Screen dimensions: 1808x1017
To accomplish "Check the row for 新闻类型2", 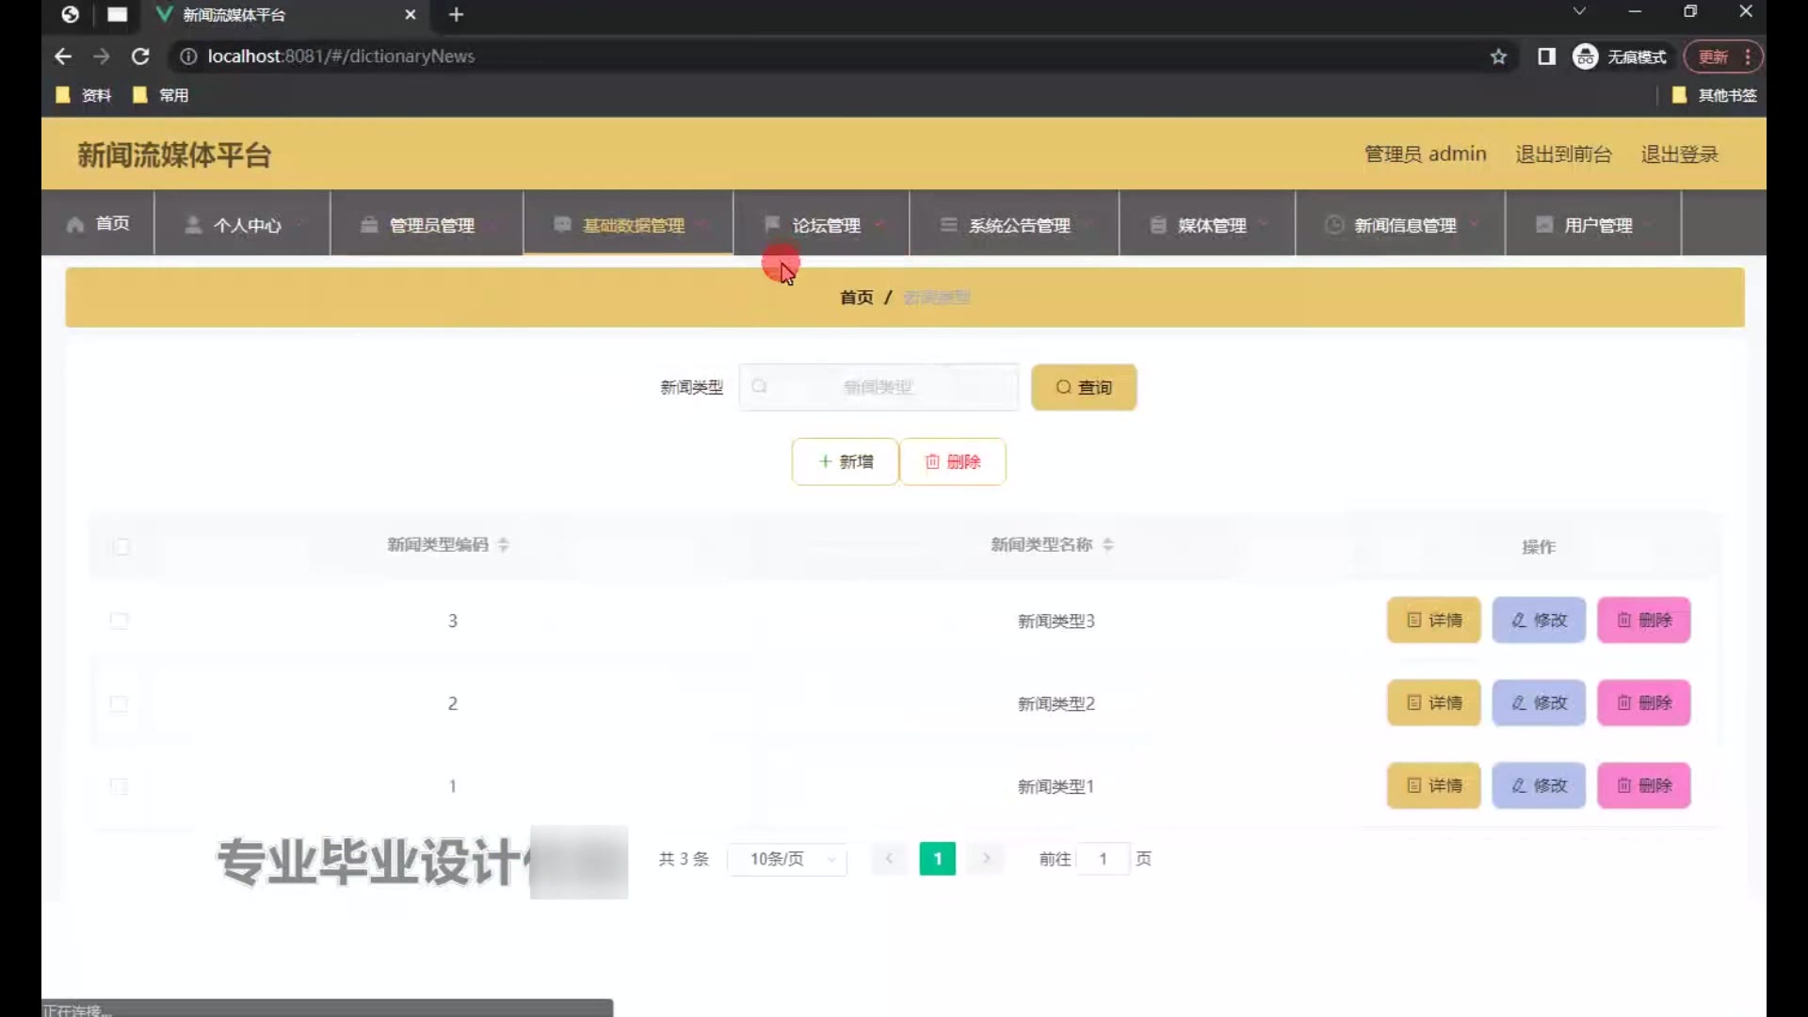I will (x=120, y=703).
